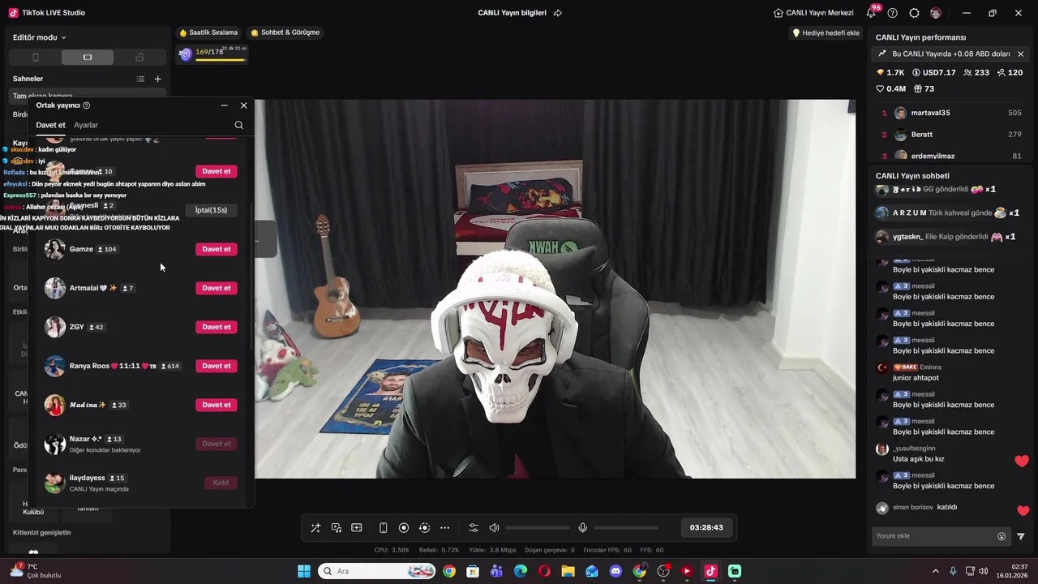Click the 169/178 goal progress indicator
This screenshot has width=1038, height=584.
pyautogui.click(x=212, y=54)
